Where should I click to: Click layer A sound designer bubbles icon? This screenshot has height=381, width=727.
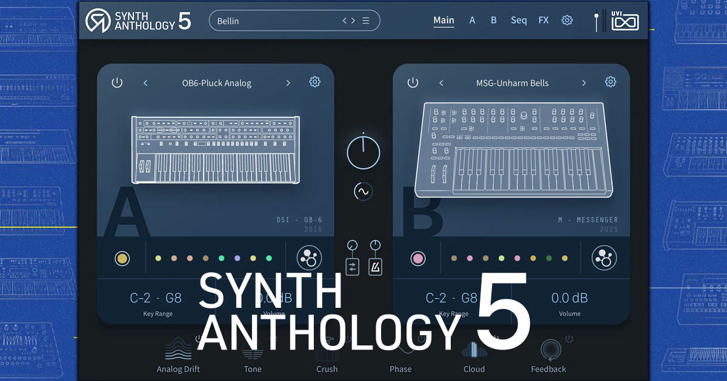pyautogui.click(x=309, y=258)
